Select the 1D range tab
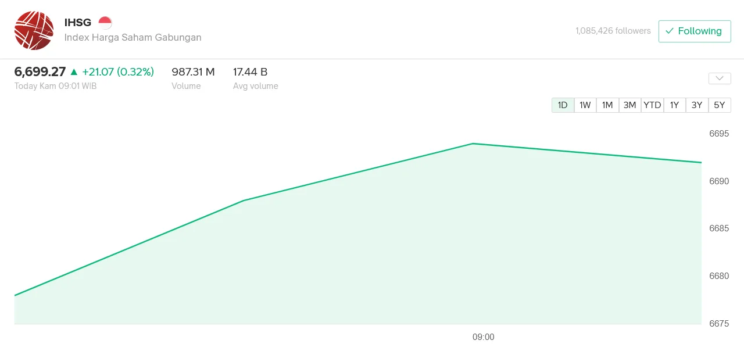This screenshot has width=744, height=358. 563,105
